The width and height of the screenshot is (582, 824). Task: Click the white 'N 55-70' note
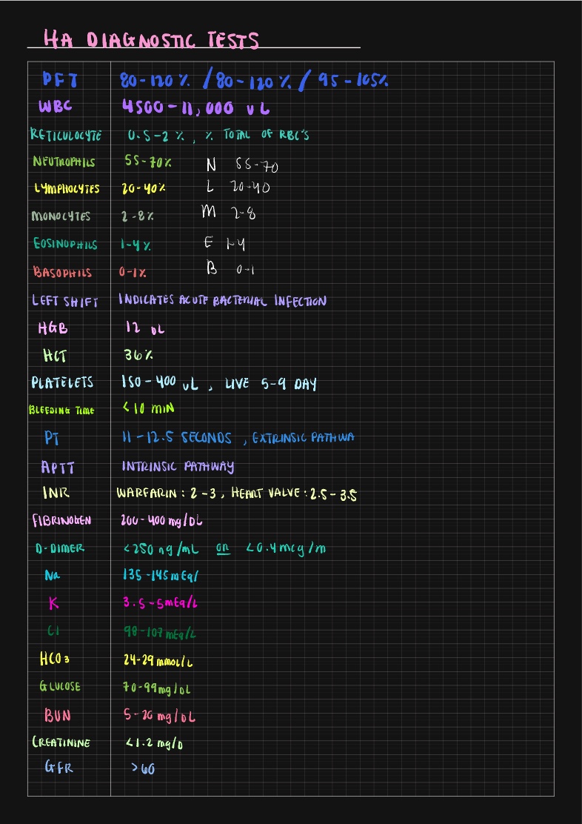241,165
